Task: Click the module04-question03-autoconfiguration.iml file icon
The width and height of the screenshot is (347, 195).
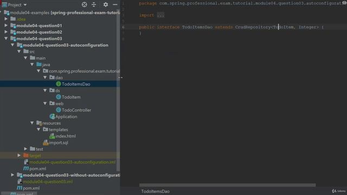Action: [26, 162]
